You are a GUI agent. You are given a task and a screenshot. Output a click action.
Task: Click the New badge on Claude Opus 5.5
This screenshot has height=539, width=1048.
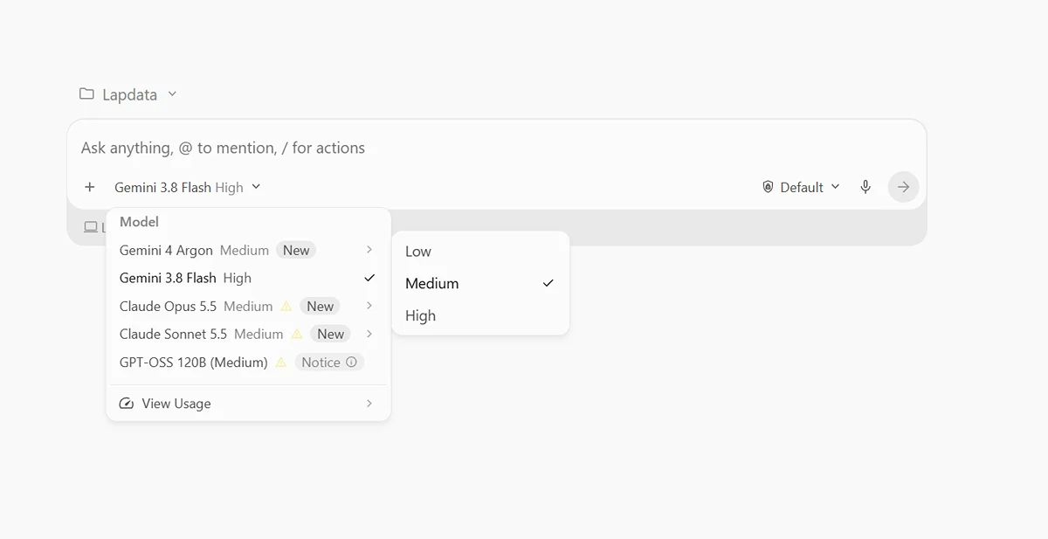tap(320, 306)
